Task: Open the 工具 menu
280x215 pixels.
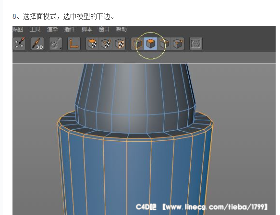Action: point(35,29)
